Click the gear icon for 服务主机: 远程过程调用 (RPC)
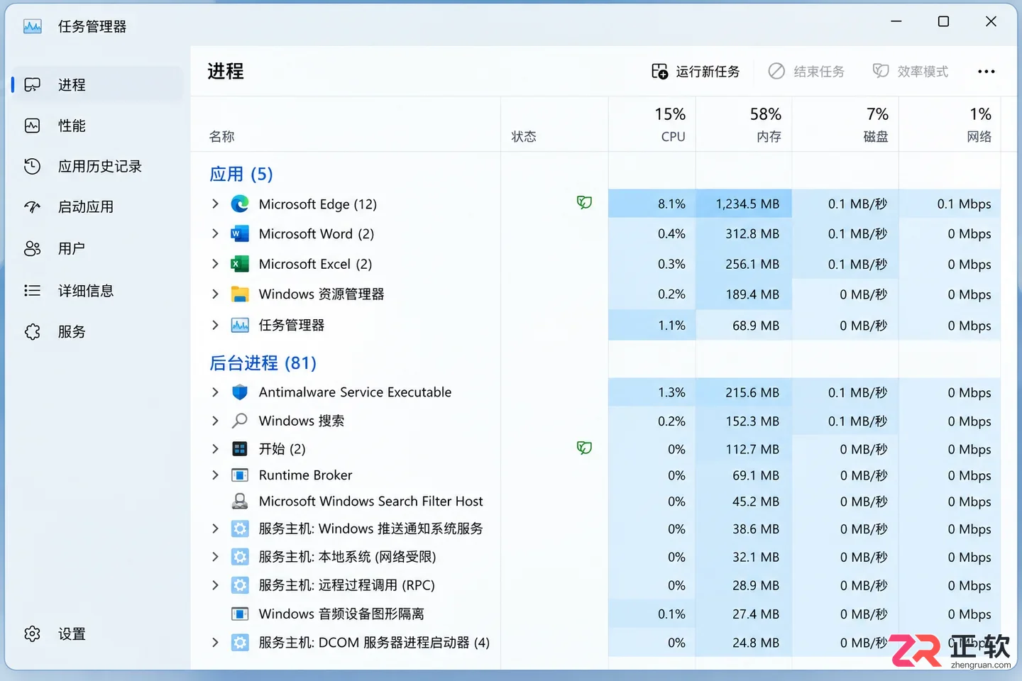The height and width of the screenshot is (681, 1022). point(240,585)
